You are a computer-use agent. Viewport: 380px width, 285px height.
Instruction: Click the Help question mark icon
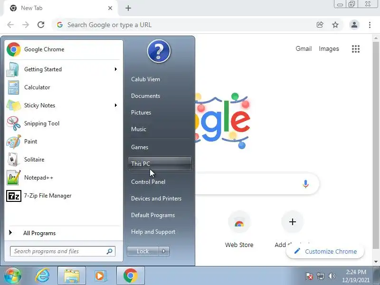(x=159, y=51)
